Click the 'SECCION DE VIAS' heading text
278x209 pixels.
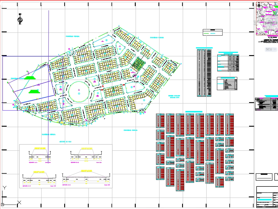[65, 142]
